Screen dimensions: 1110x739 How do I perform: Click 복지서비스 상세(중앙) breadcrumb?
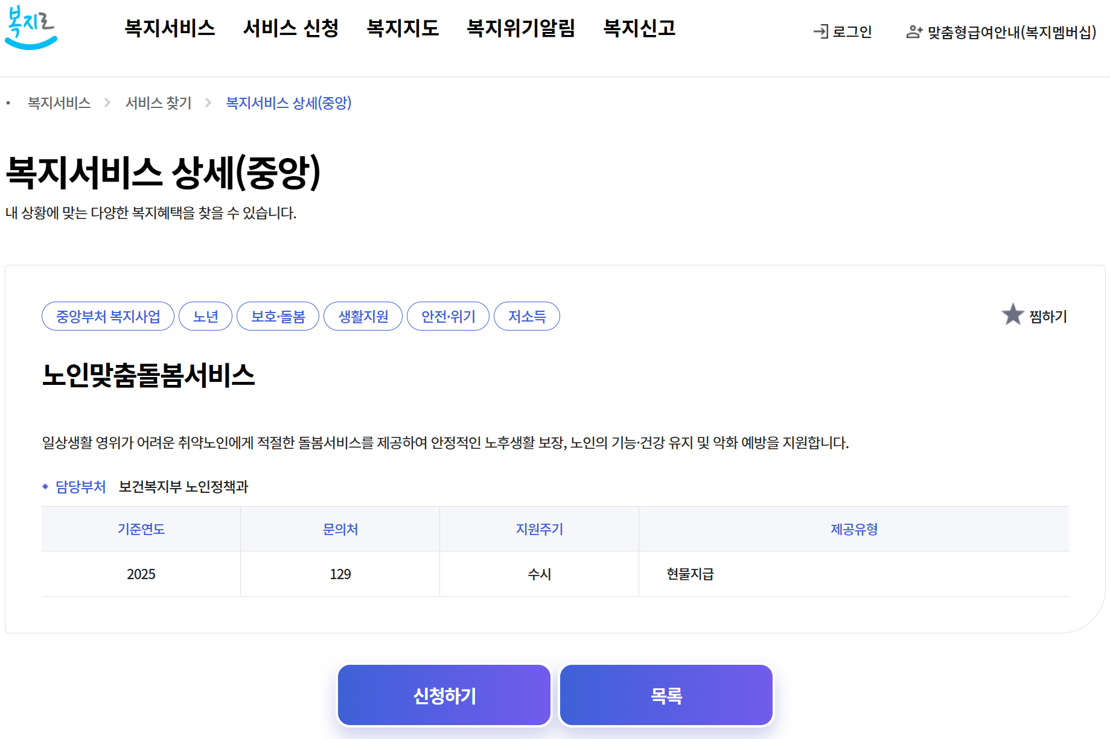tap(289, 103)
